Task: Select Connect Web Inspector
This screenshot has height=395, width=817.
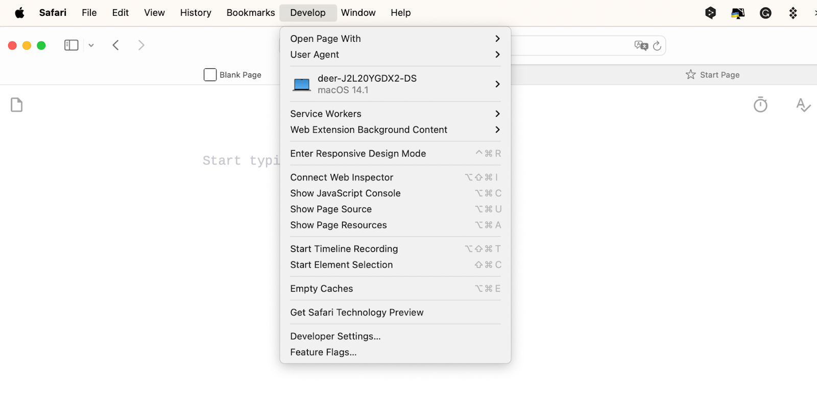Action: [x=395, y=177]
